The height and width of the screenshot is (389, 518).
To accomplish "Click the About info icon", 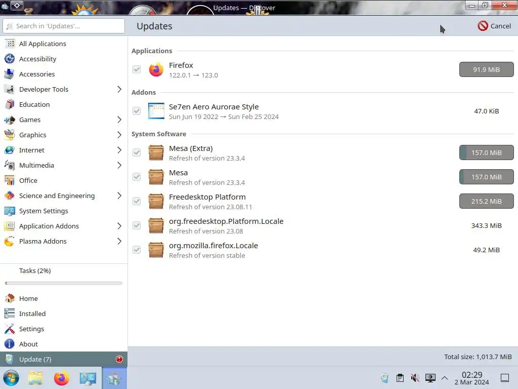I will [10, 344].
